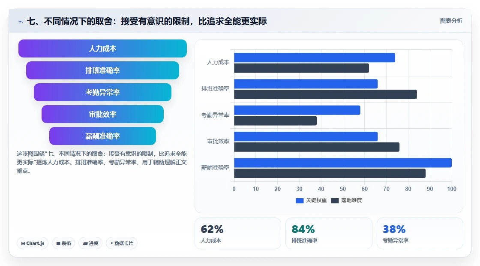
Task: Click the blue 关键权重 bar for 人力成本
Action: (315, 57)
